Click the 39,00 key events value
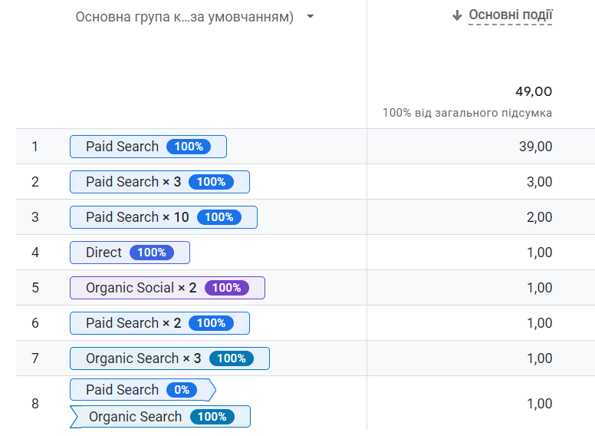Screen dimensions: 595x436 point(535,147)
